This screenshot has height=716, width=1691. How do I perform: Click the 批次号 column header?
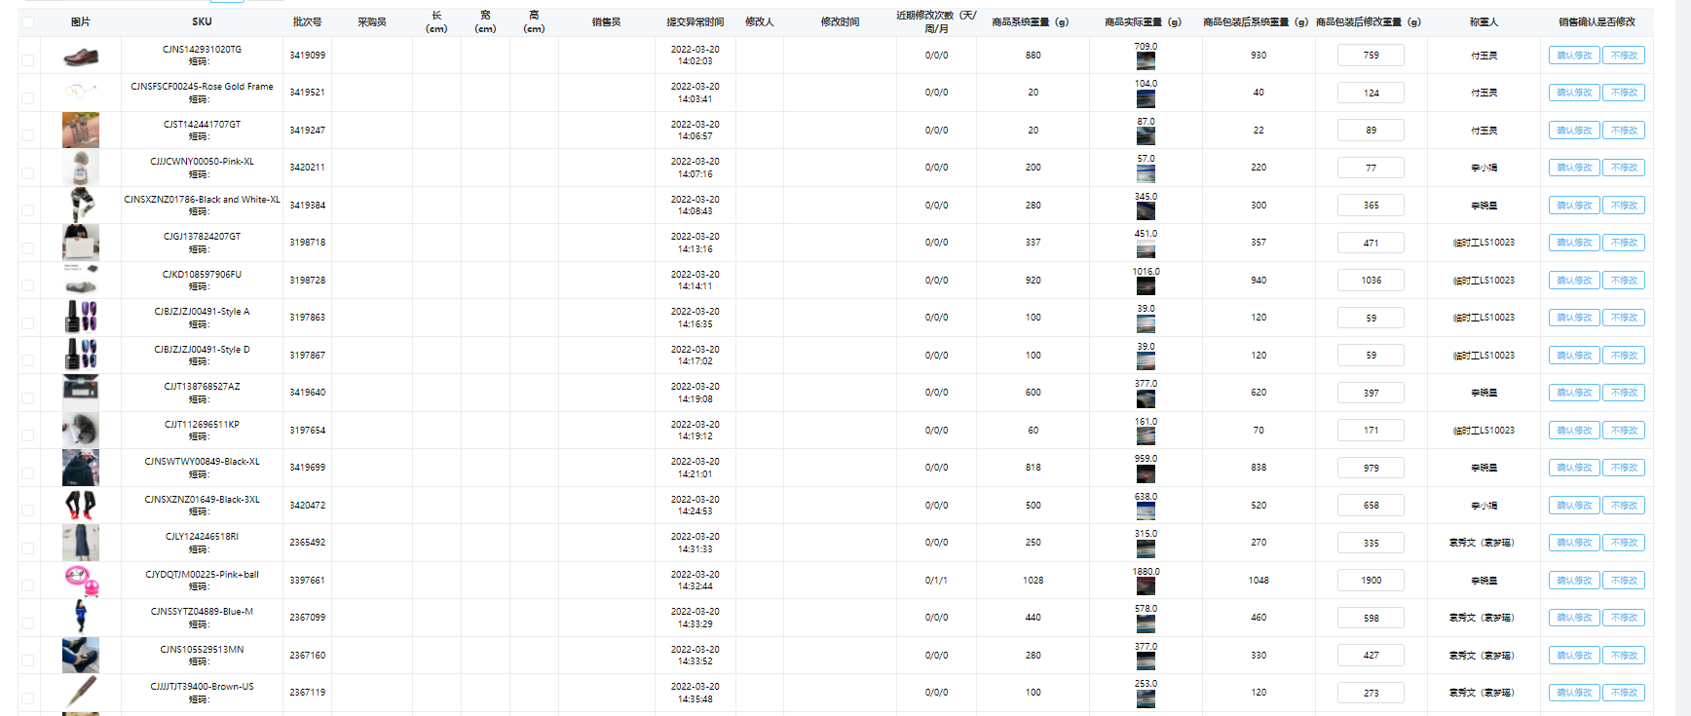coord(307,21)
